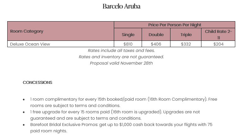The height and width of the screenshot is (138, 240).
Task: Select the Room Category header cell
Action: tap(27, 31)
